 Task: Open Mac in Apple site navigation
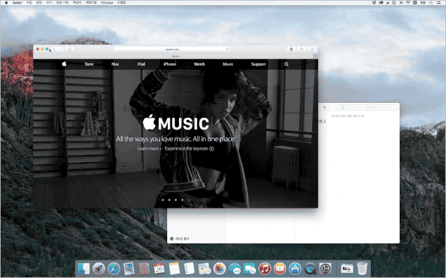115,64
